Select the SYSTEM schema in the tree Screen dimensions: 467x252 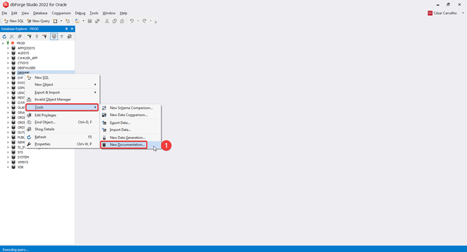coord(23,157)
